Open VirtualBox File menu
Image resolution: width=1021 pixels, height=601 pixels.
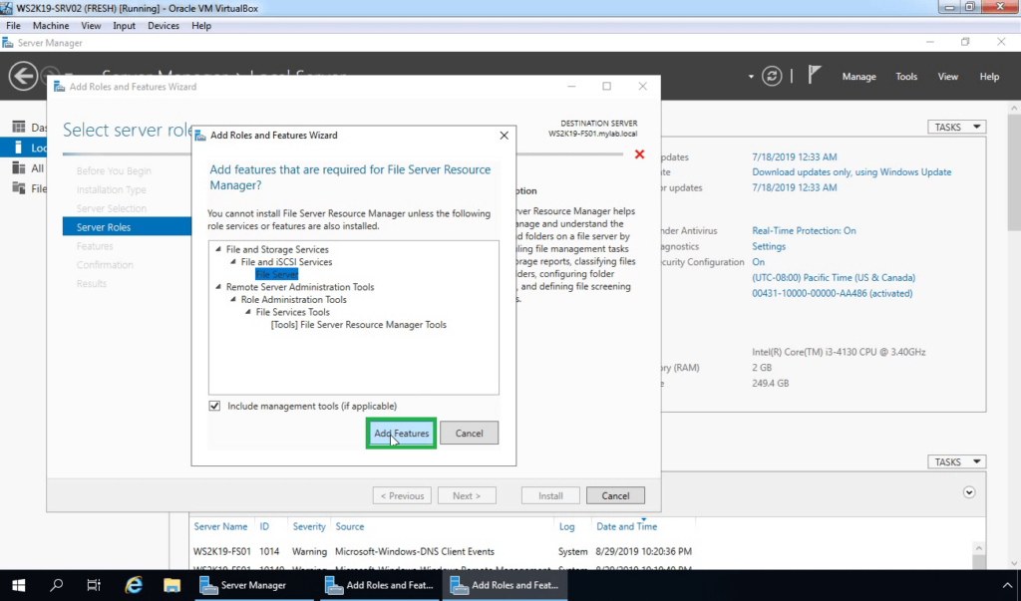point(13,25)
